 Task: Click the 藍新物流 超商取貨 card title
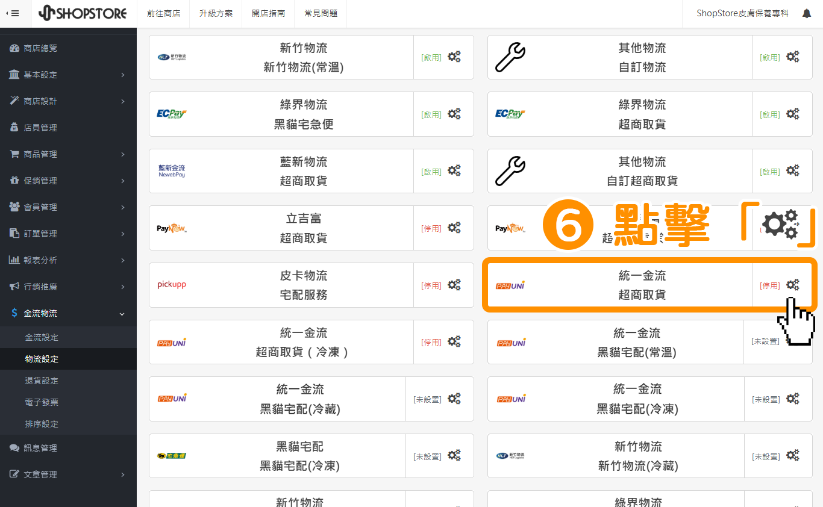point(304,171)
